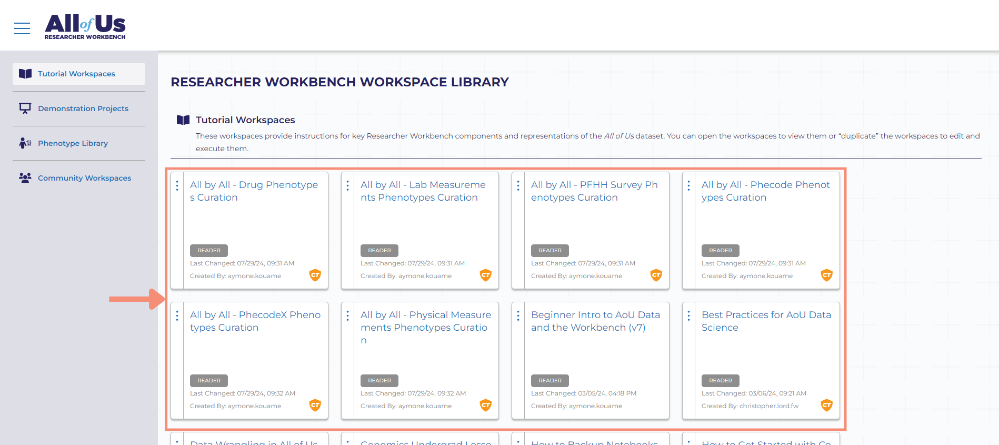Click READER badge on PFHH Survey card
The image size is (999, 445).
pyautogui.click(x=550, y=251)
